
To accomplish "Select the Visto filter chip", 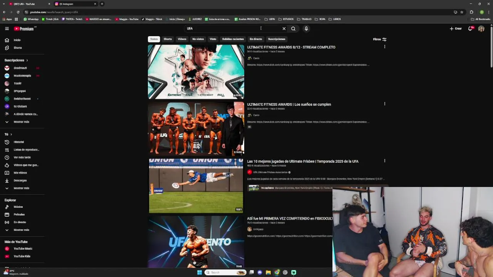I will (213, 39).
